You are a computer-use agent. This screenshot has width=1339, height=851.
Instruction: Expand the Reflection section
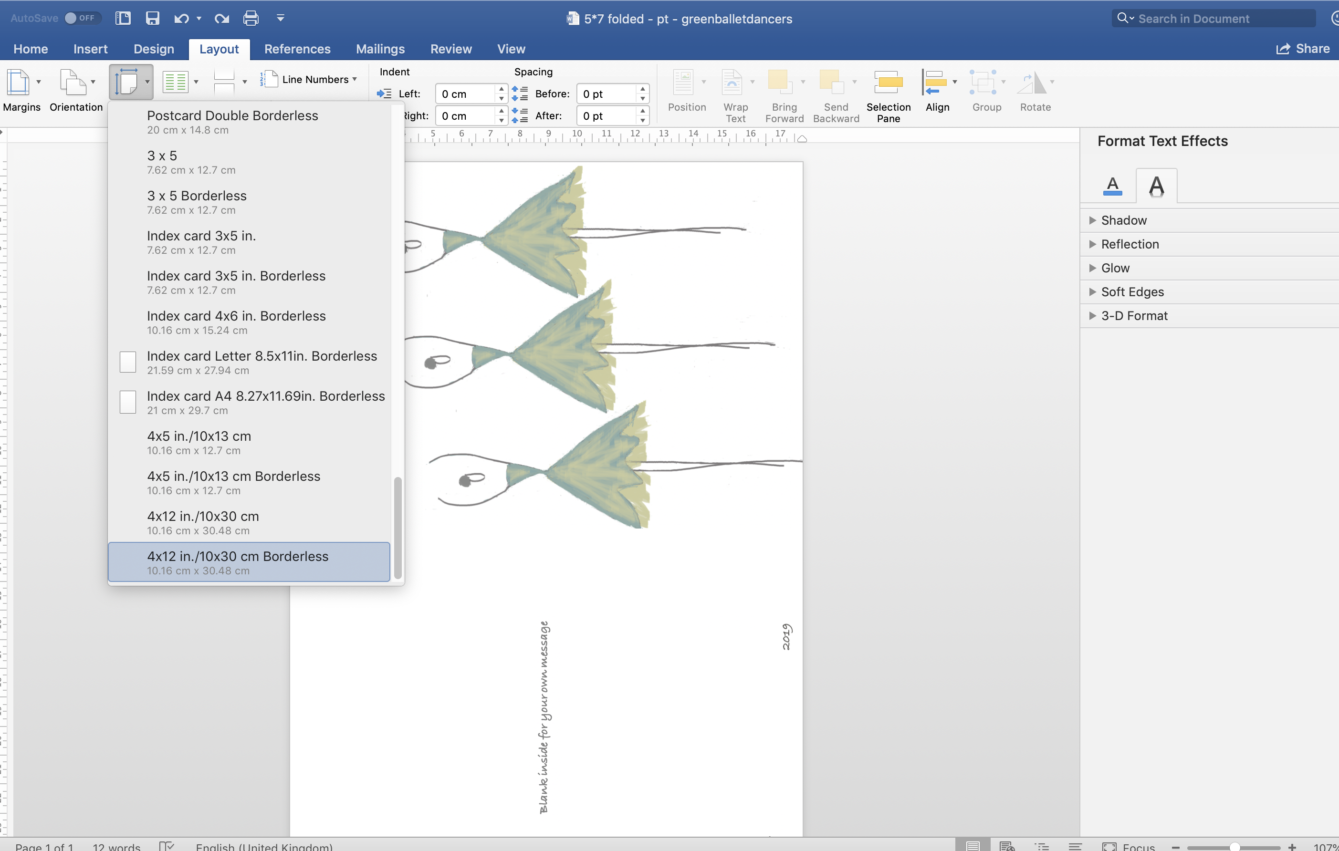pyautogui.click(x=1209, y=244)
